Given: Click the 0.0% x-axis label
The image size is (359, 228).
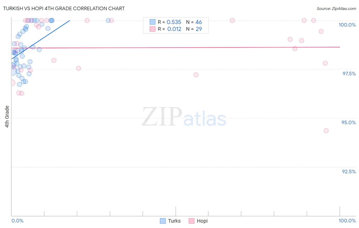Looking at the screenshot, I should coord(17,221).
